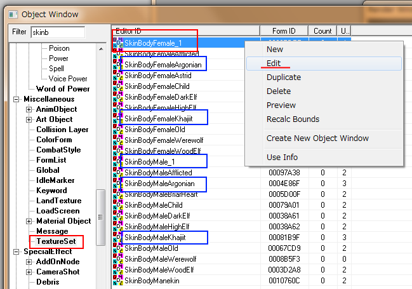Expand the AddOnNode tree node
The height and width of the screenshot is (289, 412).
[x=29, y=262]
